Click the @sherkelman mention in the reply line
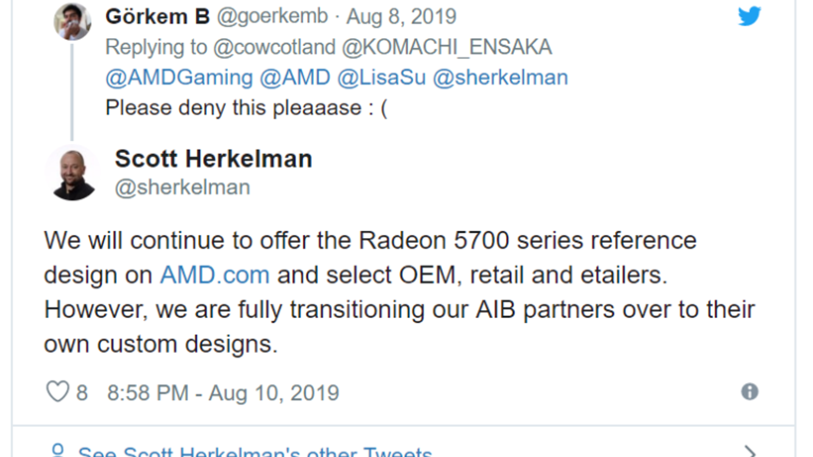 pyautogui.click(x=500, y=78)
